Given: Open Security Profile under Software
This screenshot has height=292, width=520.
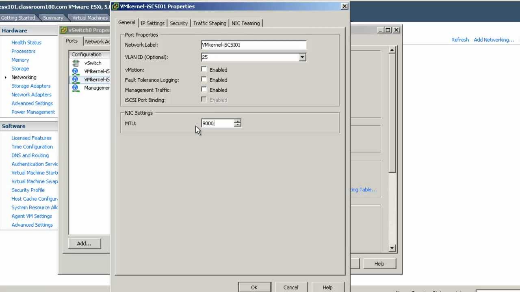Looking at the screenshot, I should (x=28, y=190).
